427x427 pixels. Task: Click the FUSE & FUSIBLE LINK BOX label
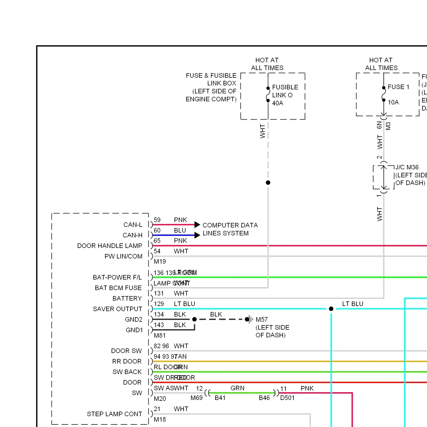pyautogui.click(x=211, y=87)
